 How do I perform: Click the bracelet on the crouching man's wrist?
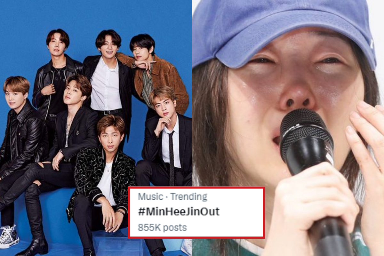coord(120,212)
